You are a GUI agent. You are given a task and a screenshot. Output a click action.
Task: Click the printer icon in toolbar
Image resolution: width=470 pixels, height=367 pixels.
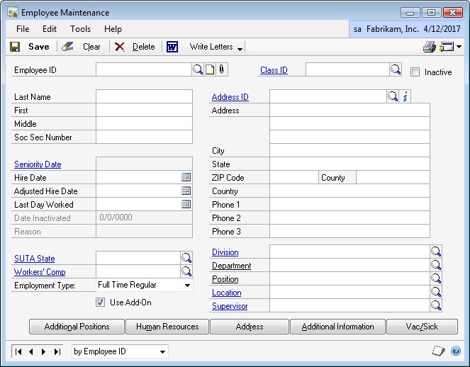click(x=429, y=47)
